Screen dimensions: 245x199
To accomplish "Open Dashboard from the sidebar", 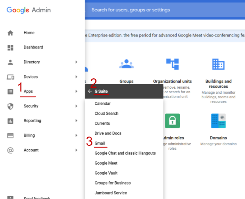I will pyautogui.click(x=33, y=47).
